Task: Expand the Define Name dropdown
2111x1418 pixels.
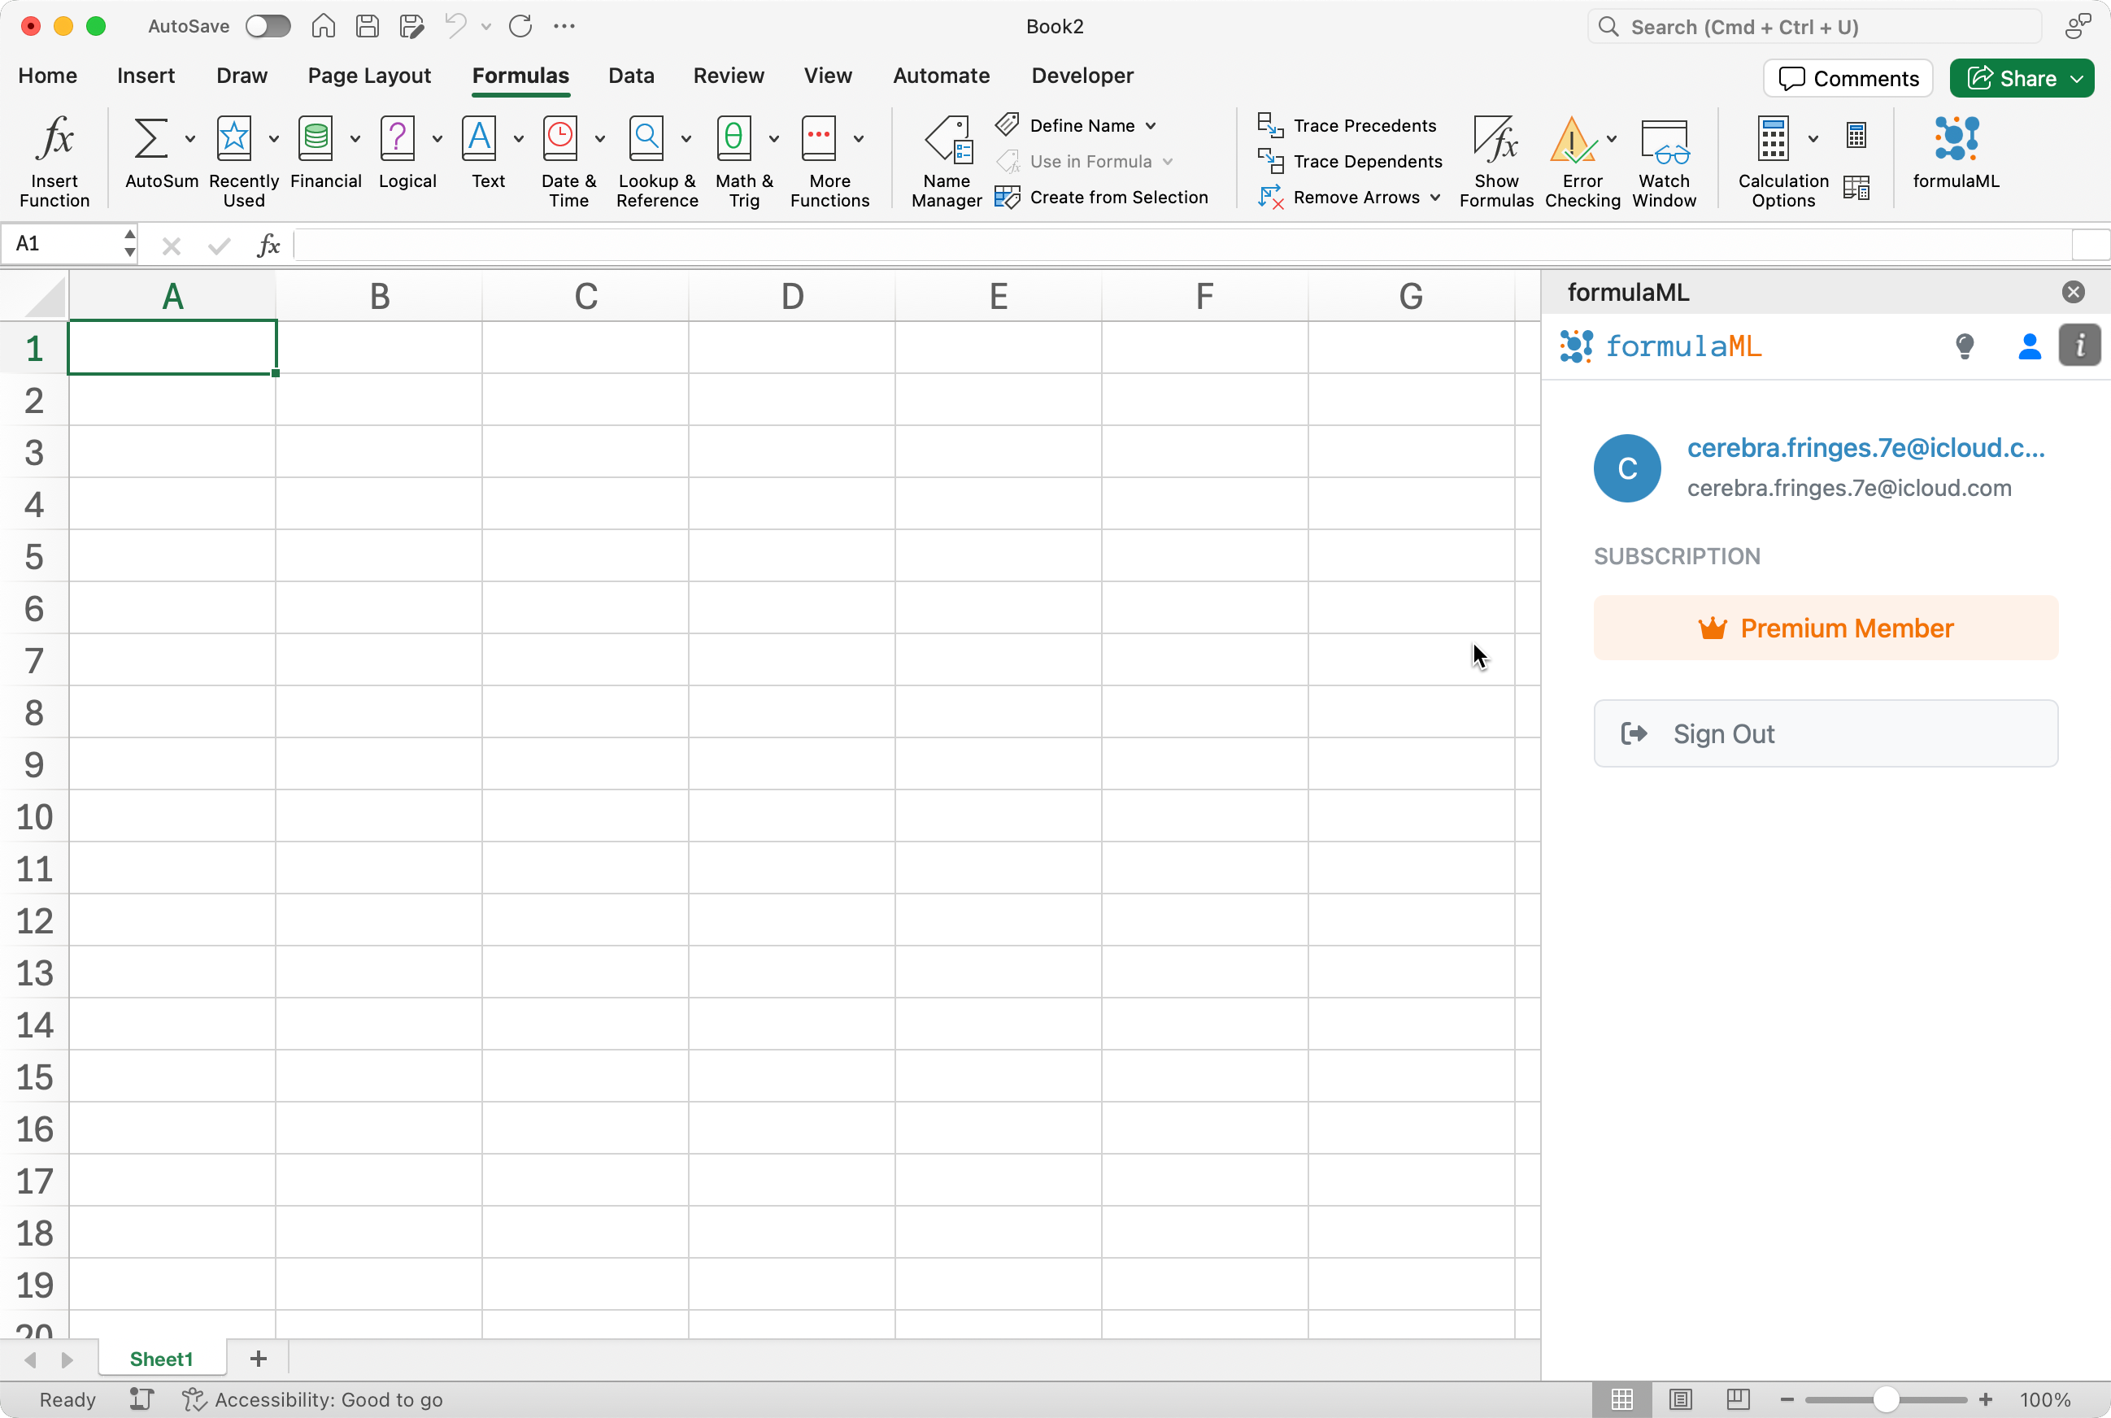Action: tap(1151, 126)
